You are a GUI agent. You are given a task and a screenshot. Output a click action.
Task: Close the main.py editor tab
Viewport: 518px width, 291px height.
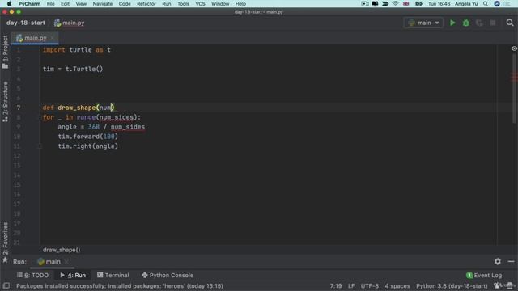(52, 38)
